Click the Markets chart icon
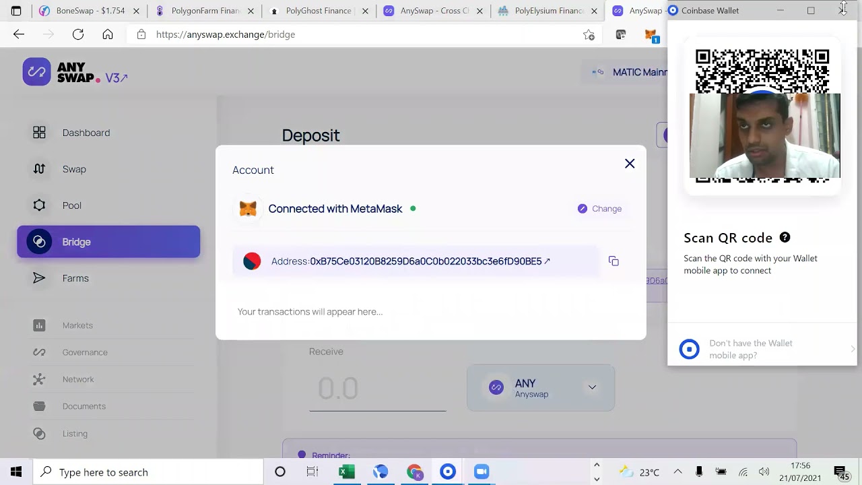This screenshot has width=862, height=485. [x=39, y=325]
